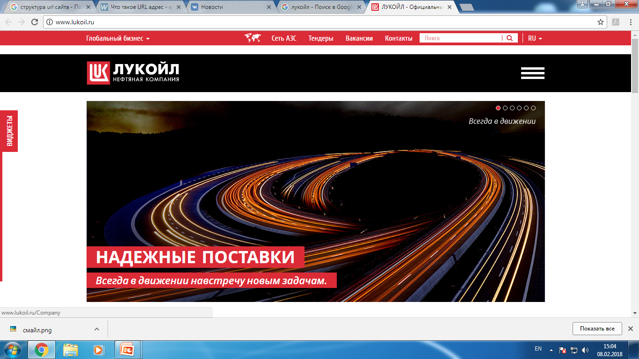Show hidden system tray icons arrow
The height and width of the screenshot is (359, 639).
click(552, 350)
